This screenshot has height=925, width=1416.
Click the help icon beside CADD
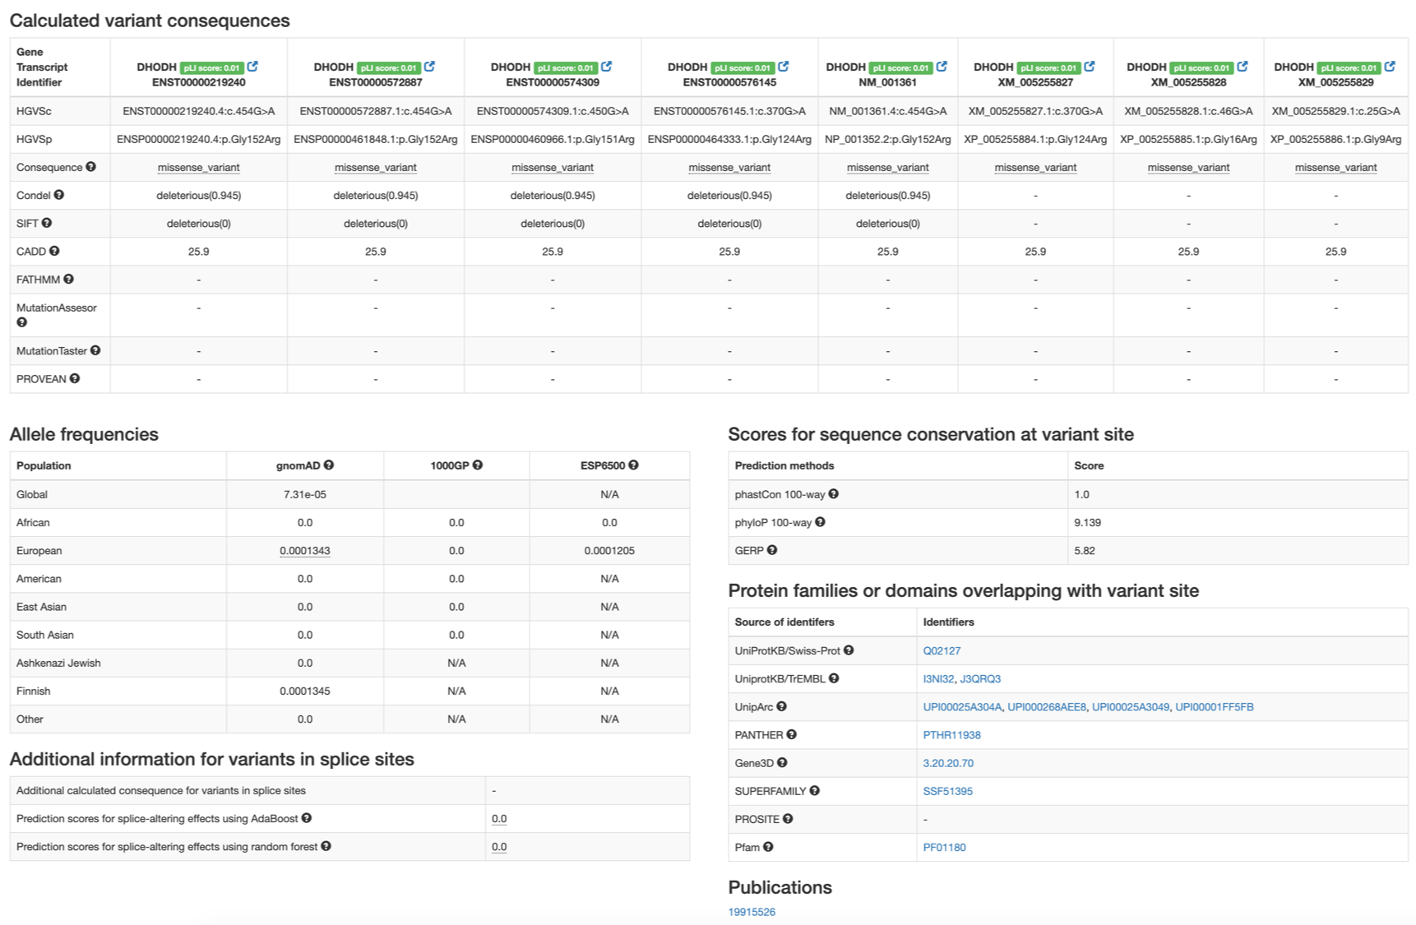(54, 251)
